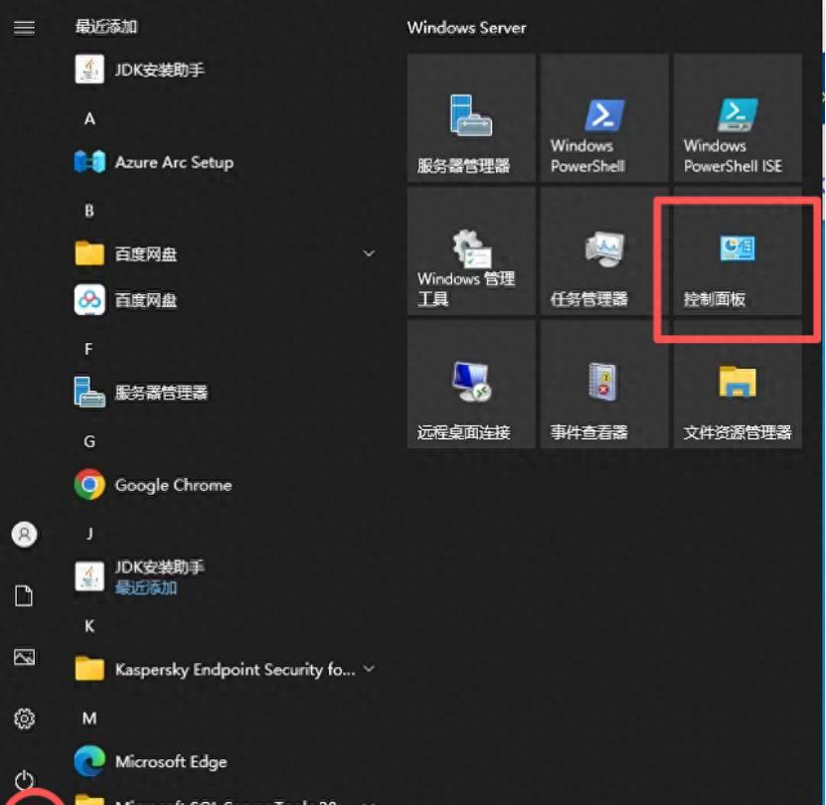
Task: Open 文件资源管理器 (File Explorer) tile
Action: [737, 384]
